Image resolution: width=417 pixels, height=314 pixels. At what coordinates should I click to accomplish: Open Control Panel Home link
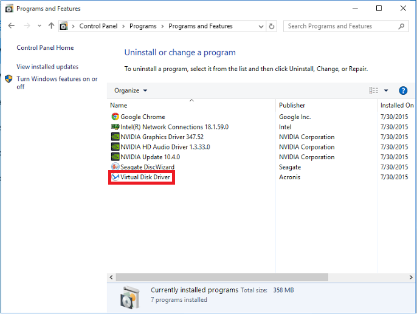coord(45,47)
